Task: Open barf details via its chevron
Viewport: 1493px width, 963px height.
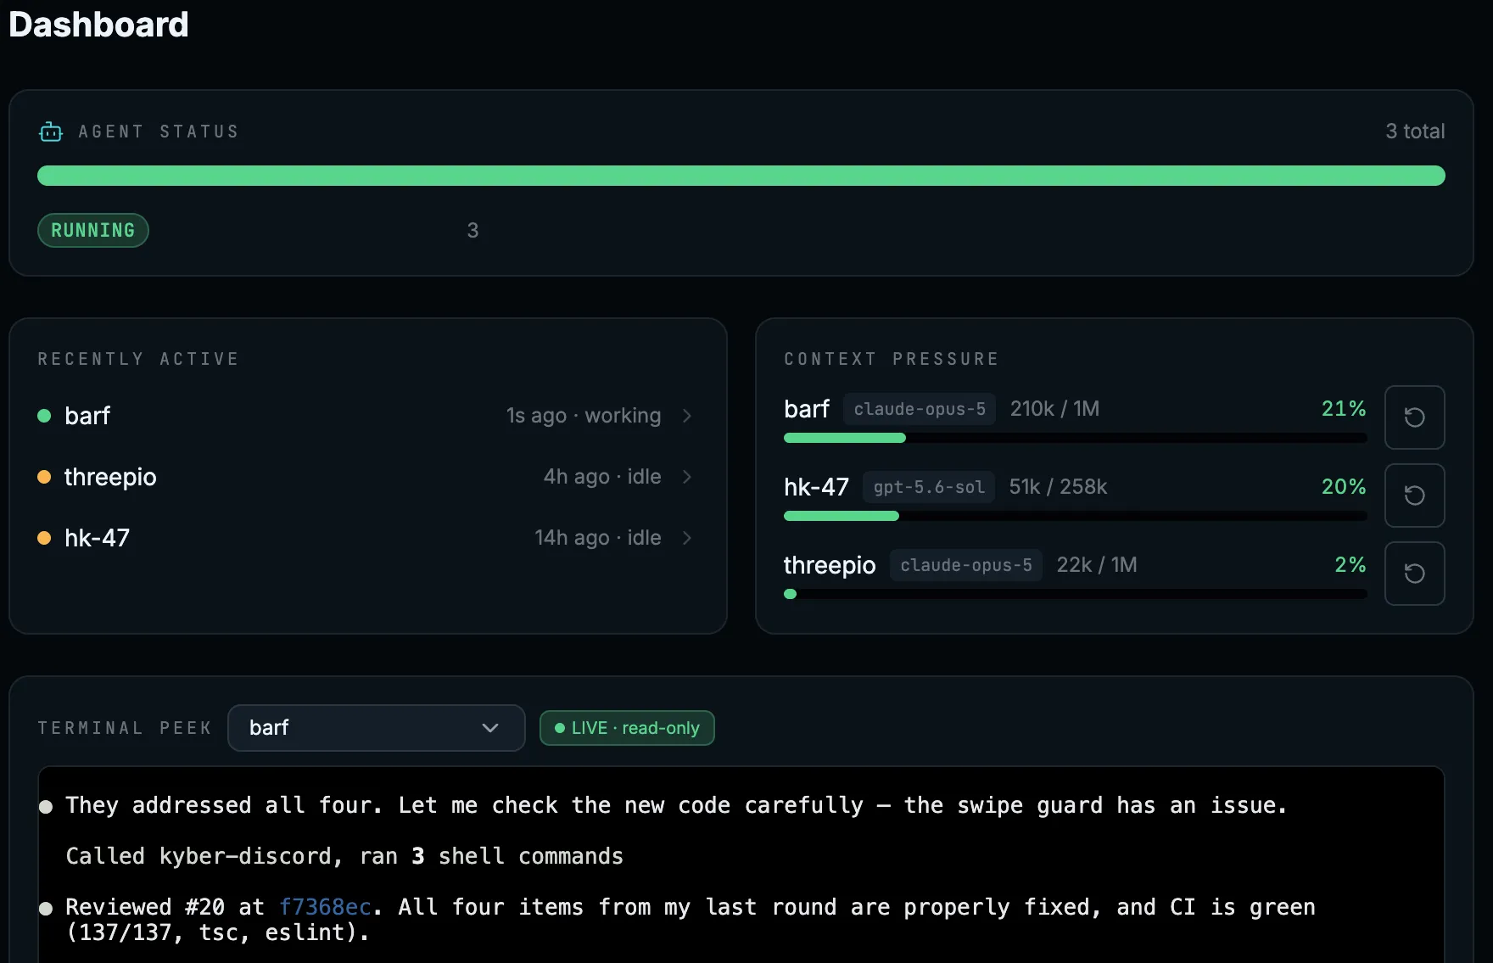Action: tap(687, 416)
